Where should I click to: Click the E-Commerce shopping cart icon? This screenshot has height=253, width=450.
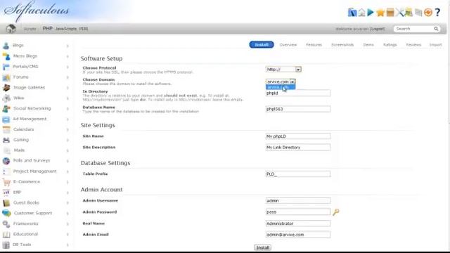click(6, 182)
